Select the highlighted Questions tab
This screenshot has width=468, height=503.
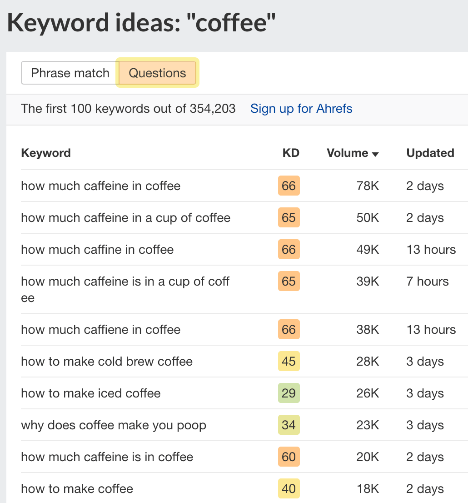(x=157, y=73)
